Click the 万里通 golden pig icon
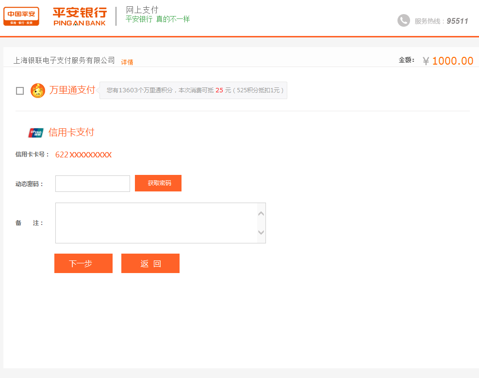The width and height of the screenshot is (479, 378). click(x=38, y=90)
